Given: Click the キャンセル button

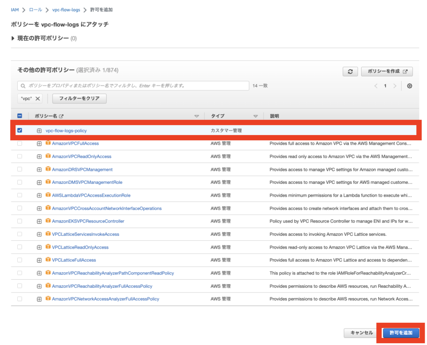Looking at the screenshot, I should click(360, 333).
